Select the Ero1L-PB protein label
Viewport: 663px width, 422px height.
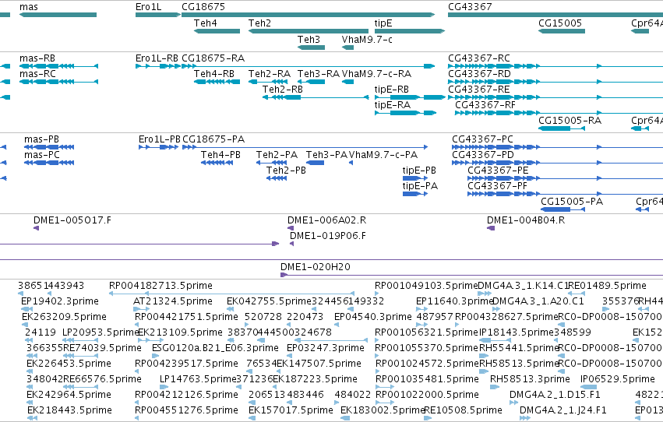coord(160,139)
